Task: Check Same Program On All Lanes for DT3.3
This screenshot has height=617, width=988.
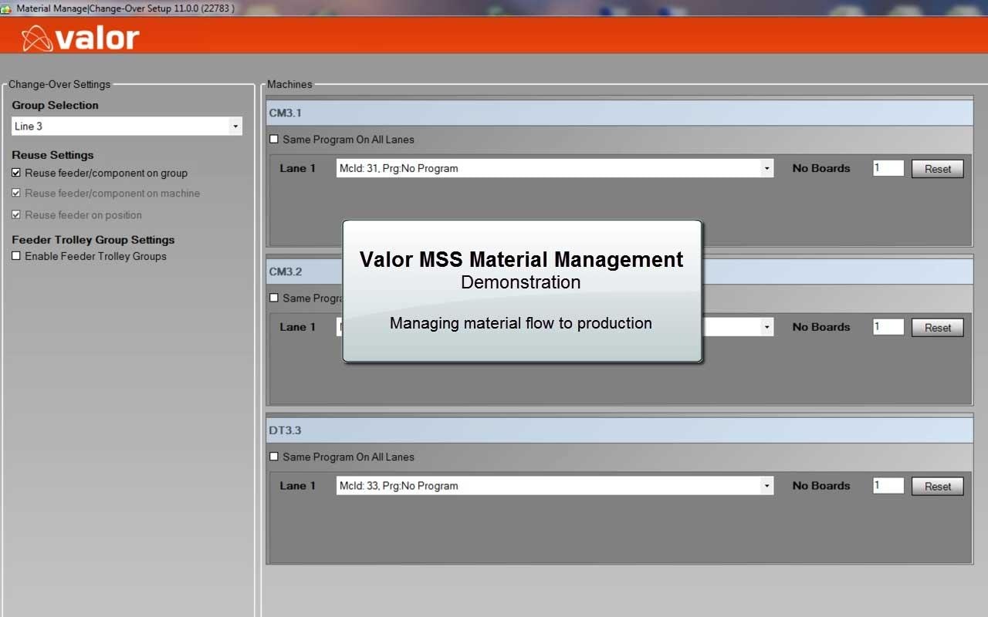Action: (x=274, y=457)
